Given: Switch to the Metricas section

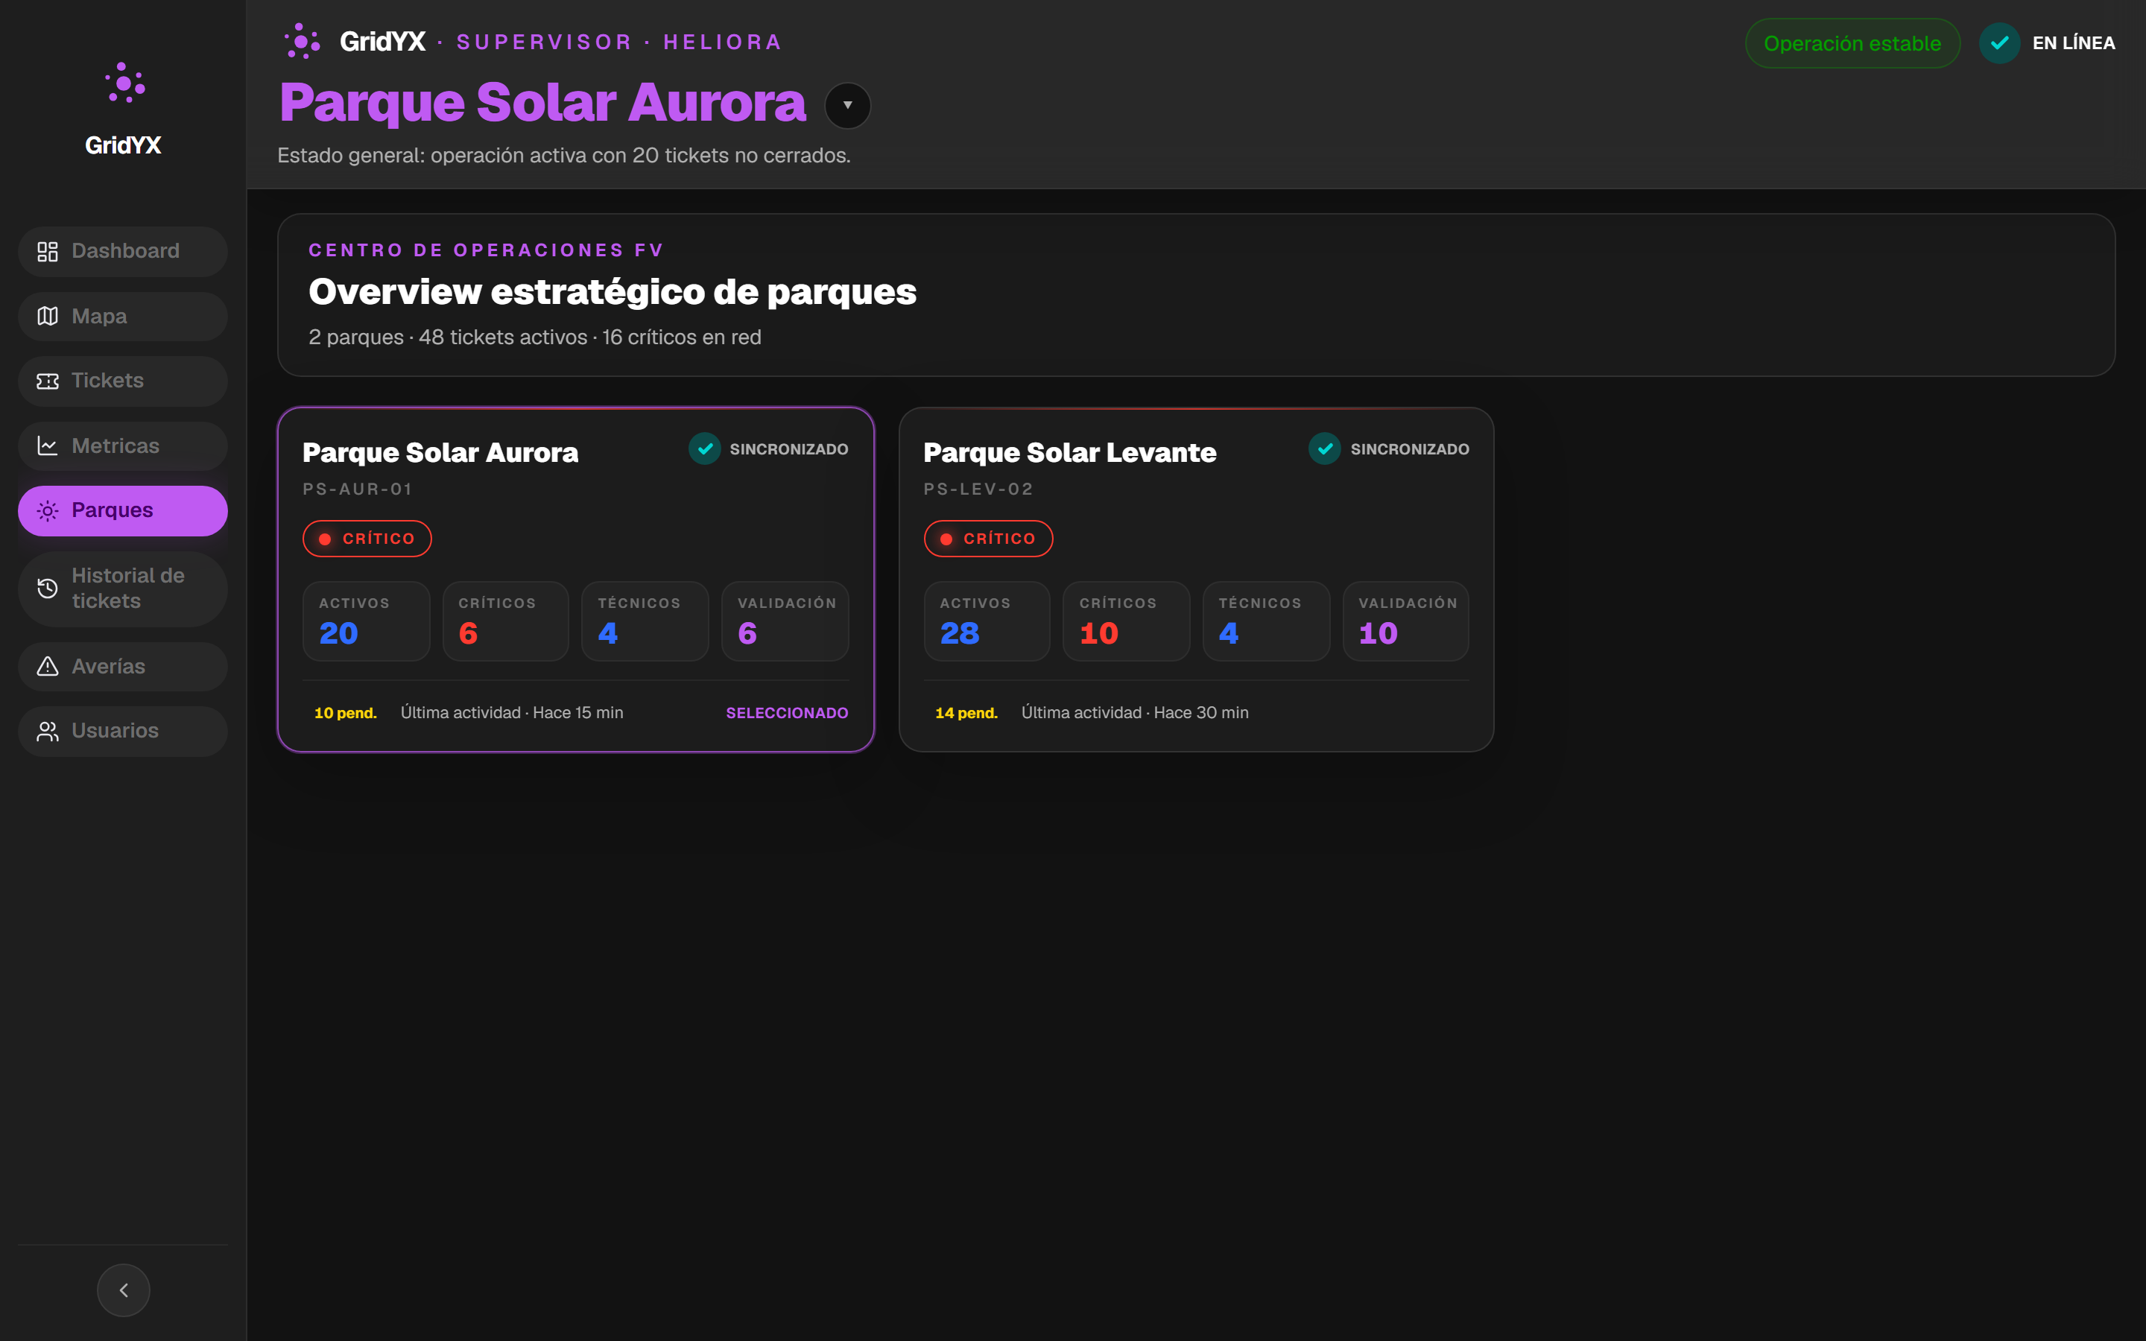Looking at the screenshot, I should pyautogui.click(x=122, y=446).
